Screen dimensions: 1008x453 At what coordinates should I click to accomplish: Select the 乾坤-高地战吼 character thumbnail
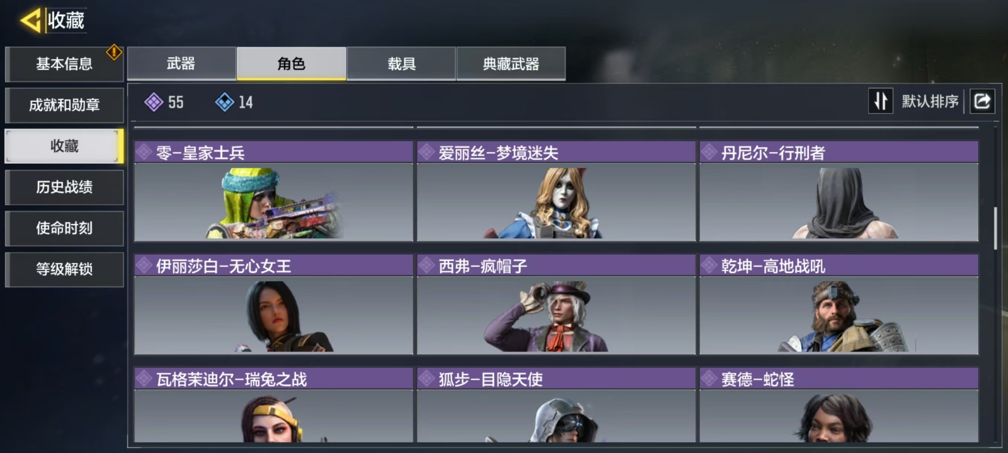(839, 315)
